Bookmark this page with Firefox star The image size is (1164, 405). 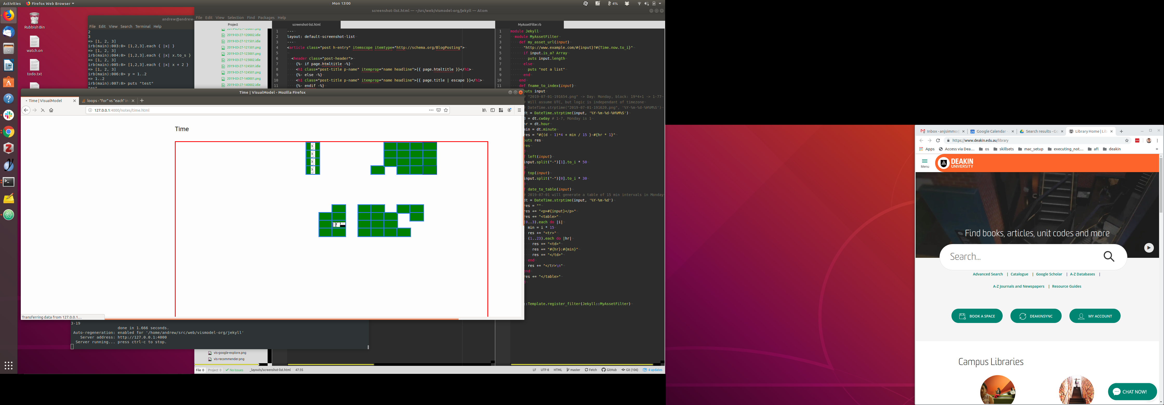pyautogui.click(x=446, y=110)
